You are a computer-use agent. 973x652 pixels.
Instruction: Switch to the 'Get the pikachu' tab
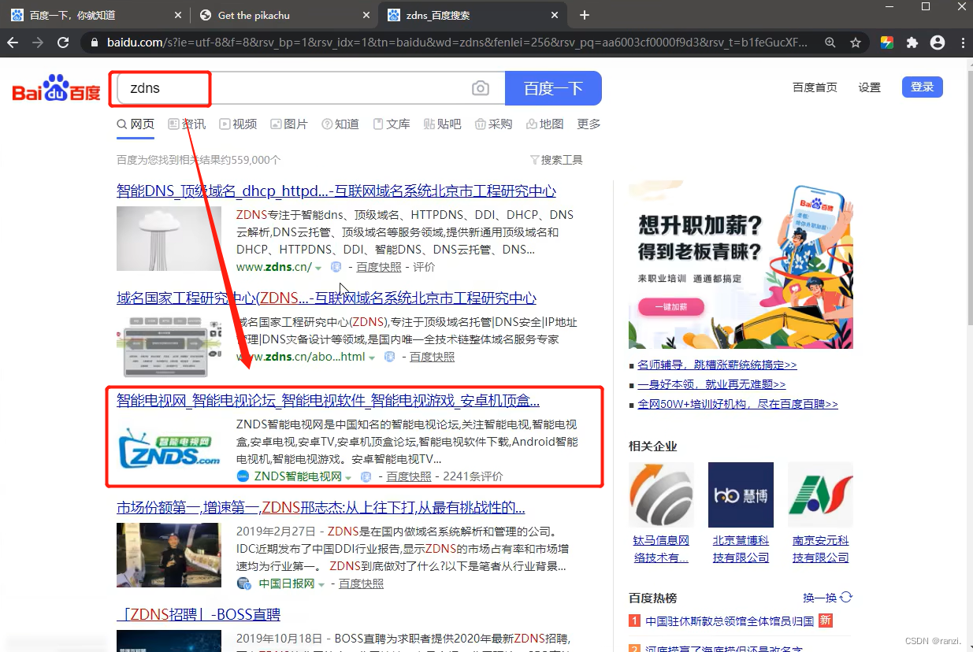tap(283, 15)
